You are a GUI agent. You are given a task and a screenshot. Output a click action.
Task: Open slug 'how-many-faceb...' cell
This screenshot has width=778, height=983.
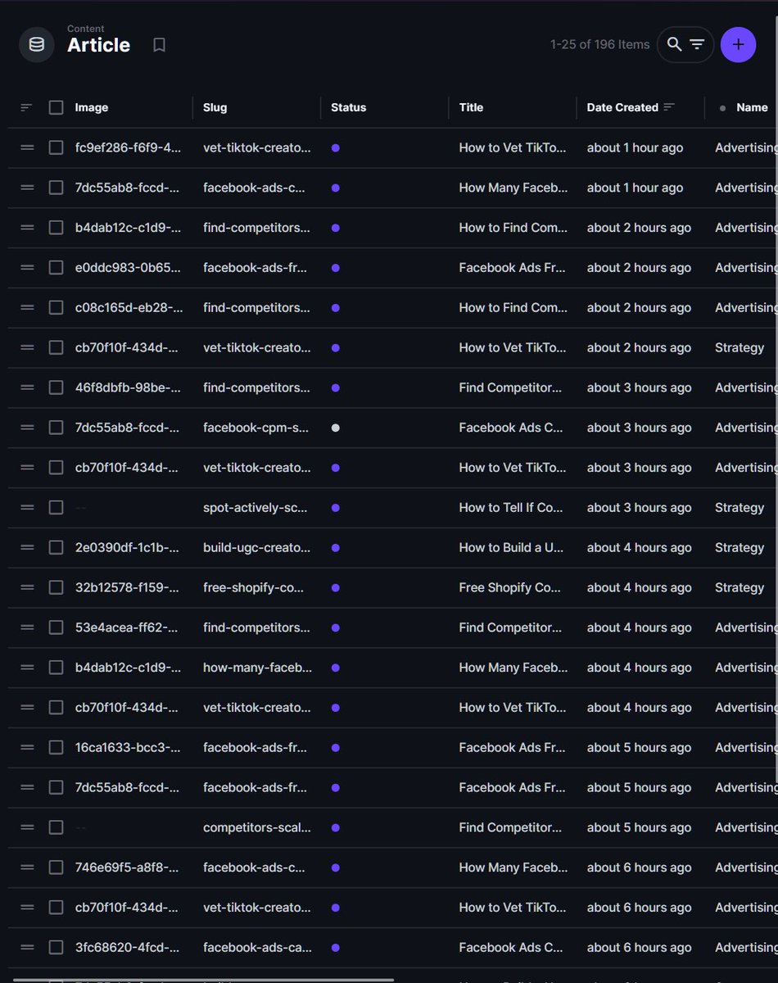tap(257, 668)
